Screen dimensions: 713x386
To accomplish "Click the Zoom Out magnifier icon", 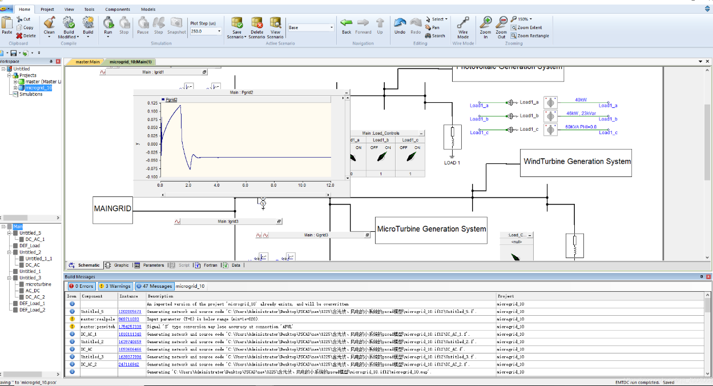I will 501,22.
